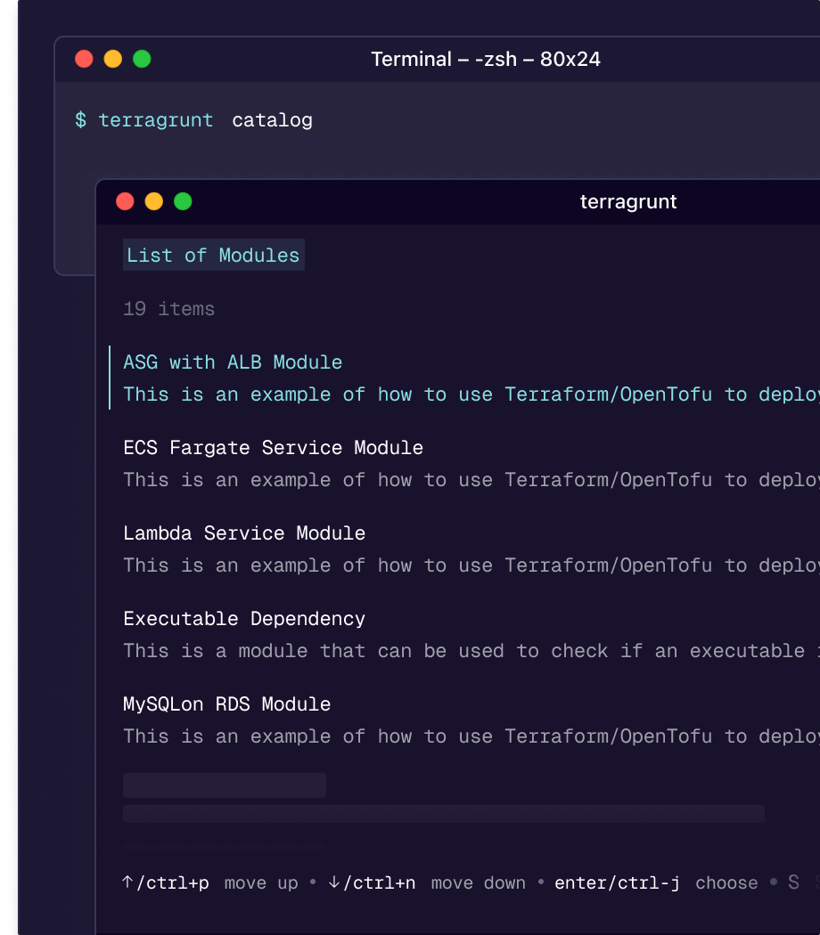Click the $ prompt symbol in Terminal
This screenshot has width=820, height=935.
click(x=80, y=120)
